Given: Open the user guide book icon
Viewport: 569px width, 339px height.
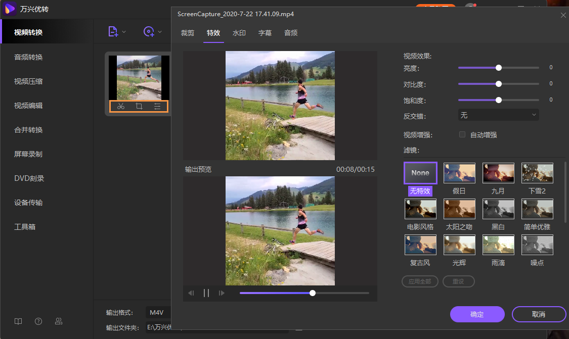Looking at the screenshot, I should click(x=18, y=321).
